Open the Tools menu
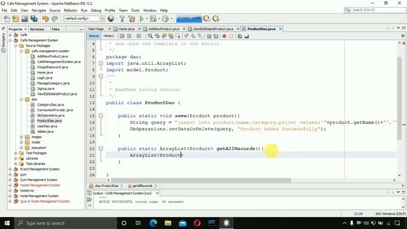407x229 pixels. click(135, 10)
